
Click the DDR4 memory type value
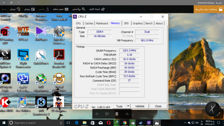coord(99,32)
